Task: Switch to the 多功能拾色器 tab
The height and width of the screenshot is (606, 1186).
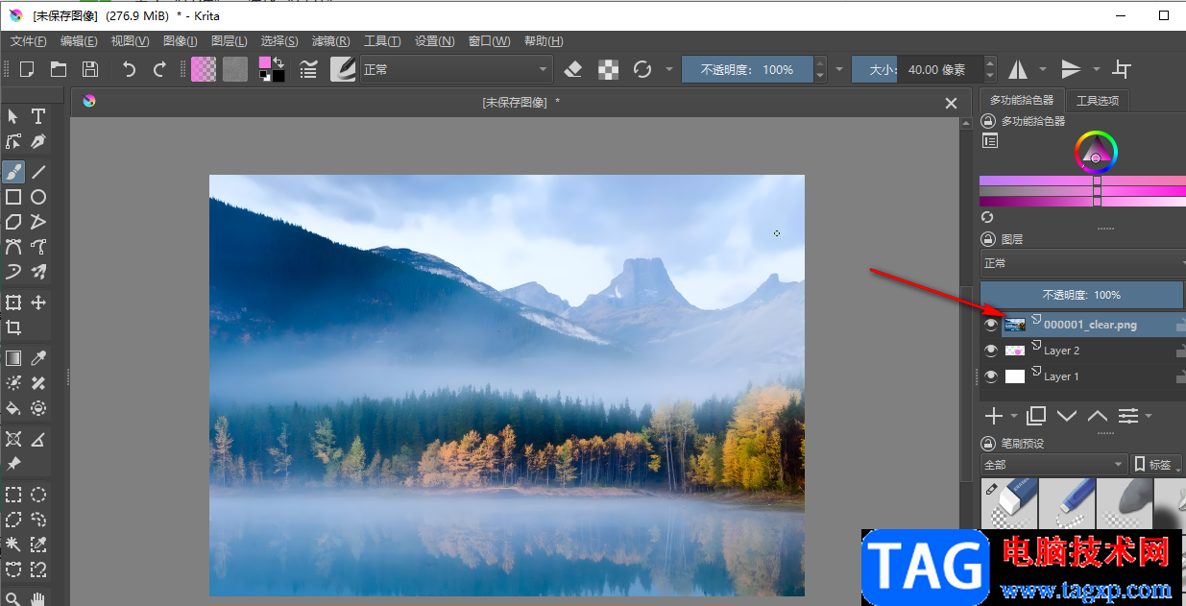Action: pos(1022,100)
